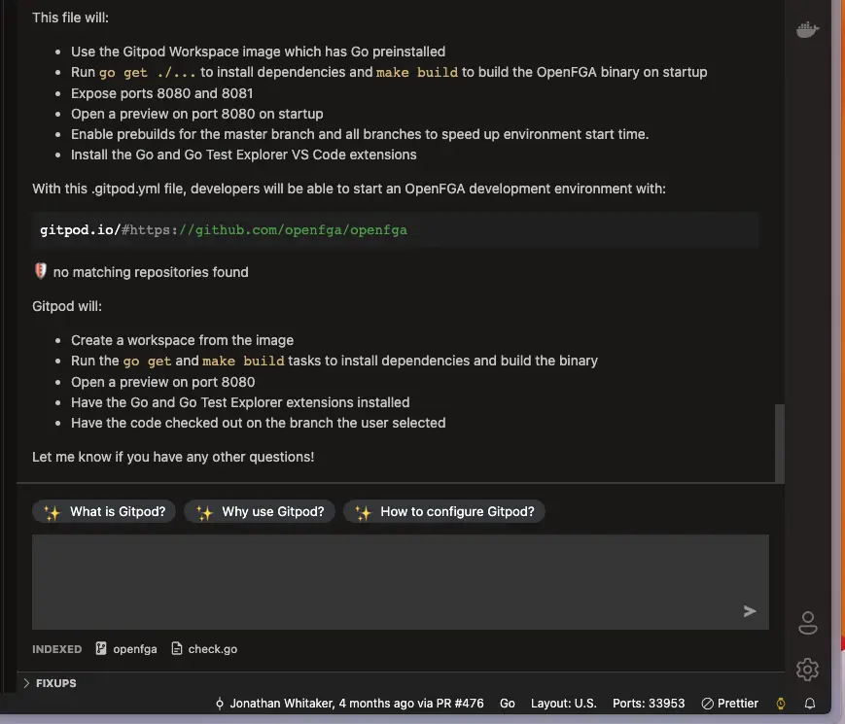Click the Prettier status bar item
Viewport: 845px width, 724px height.
[x=729, y=703]
